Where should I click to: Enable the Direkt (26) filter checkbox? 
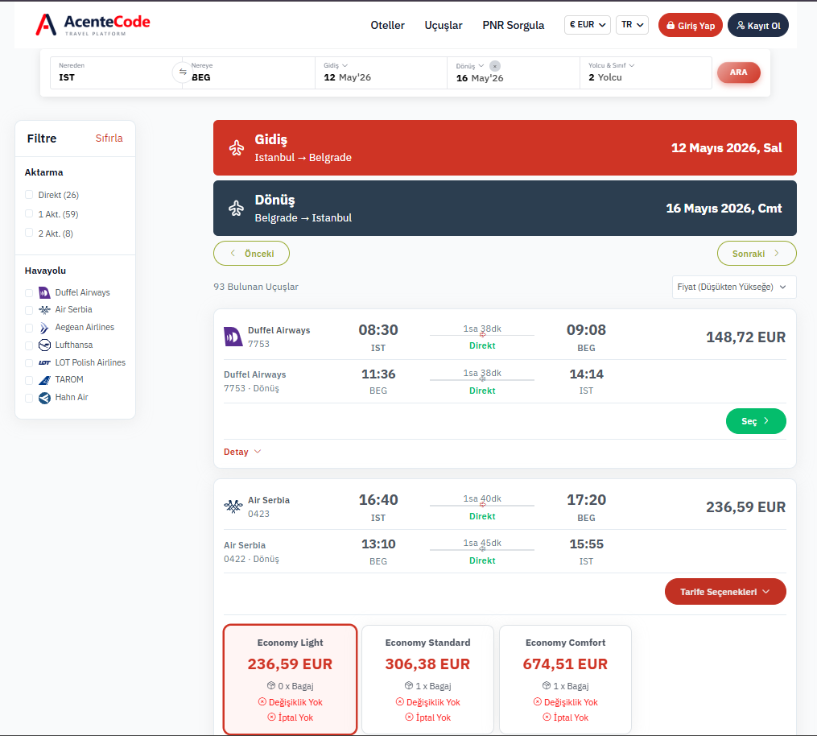coord(29,195)
